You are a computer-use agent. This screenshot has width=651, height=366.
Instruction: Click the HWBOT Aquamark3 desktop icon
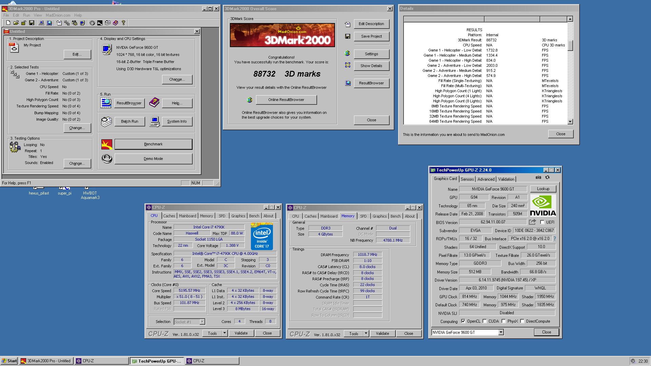(x=90, y=193)
